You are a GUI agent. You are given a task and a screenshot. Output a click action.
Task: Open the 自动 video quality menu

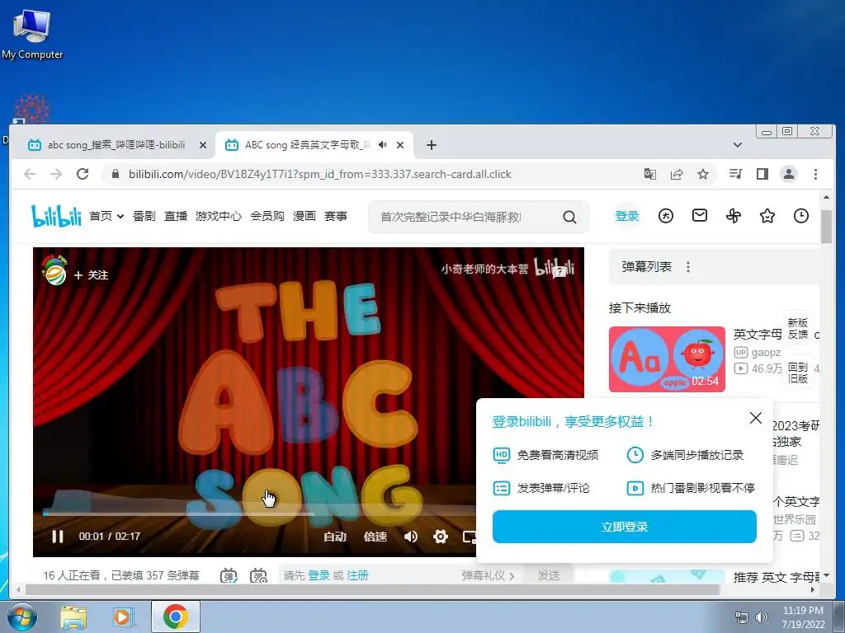(x=335, y=537)
